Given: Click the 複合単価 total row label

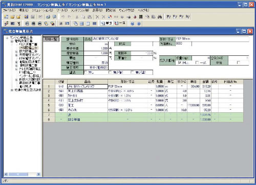Looking at the screenshot, I should tap(74, 119).
